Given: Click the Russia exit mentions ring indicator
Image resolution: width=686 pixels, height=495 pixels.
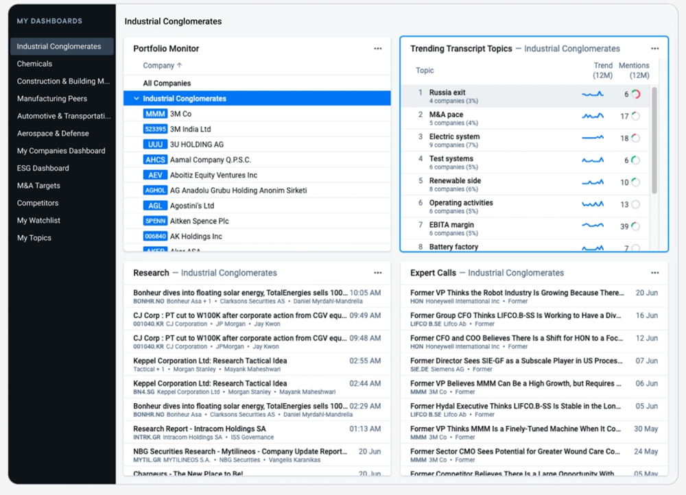Looking at the screenshot, I should (x=636, y=95).
